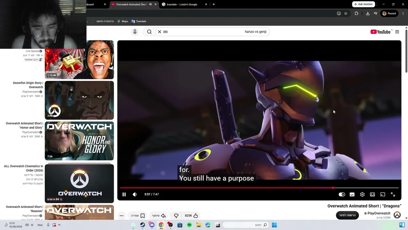
Task: Switch player to theater mode
Action: 372,194
